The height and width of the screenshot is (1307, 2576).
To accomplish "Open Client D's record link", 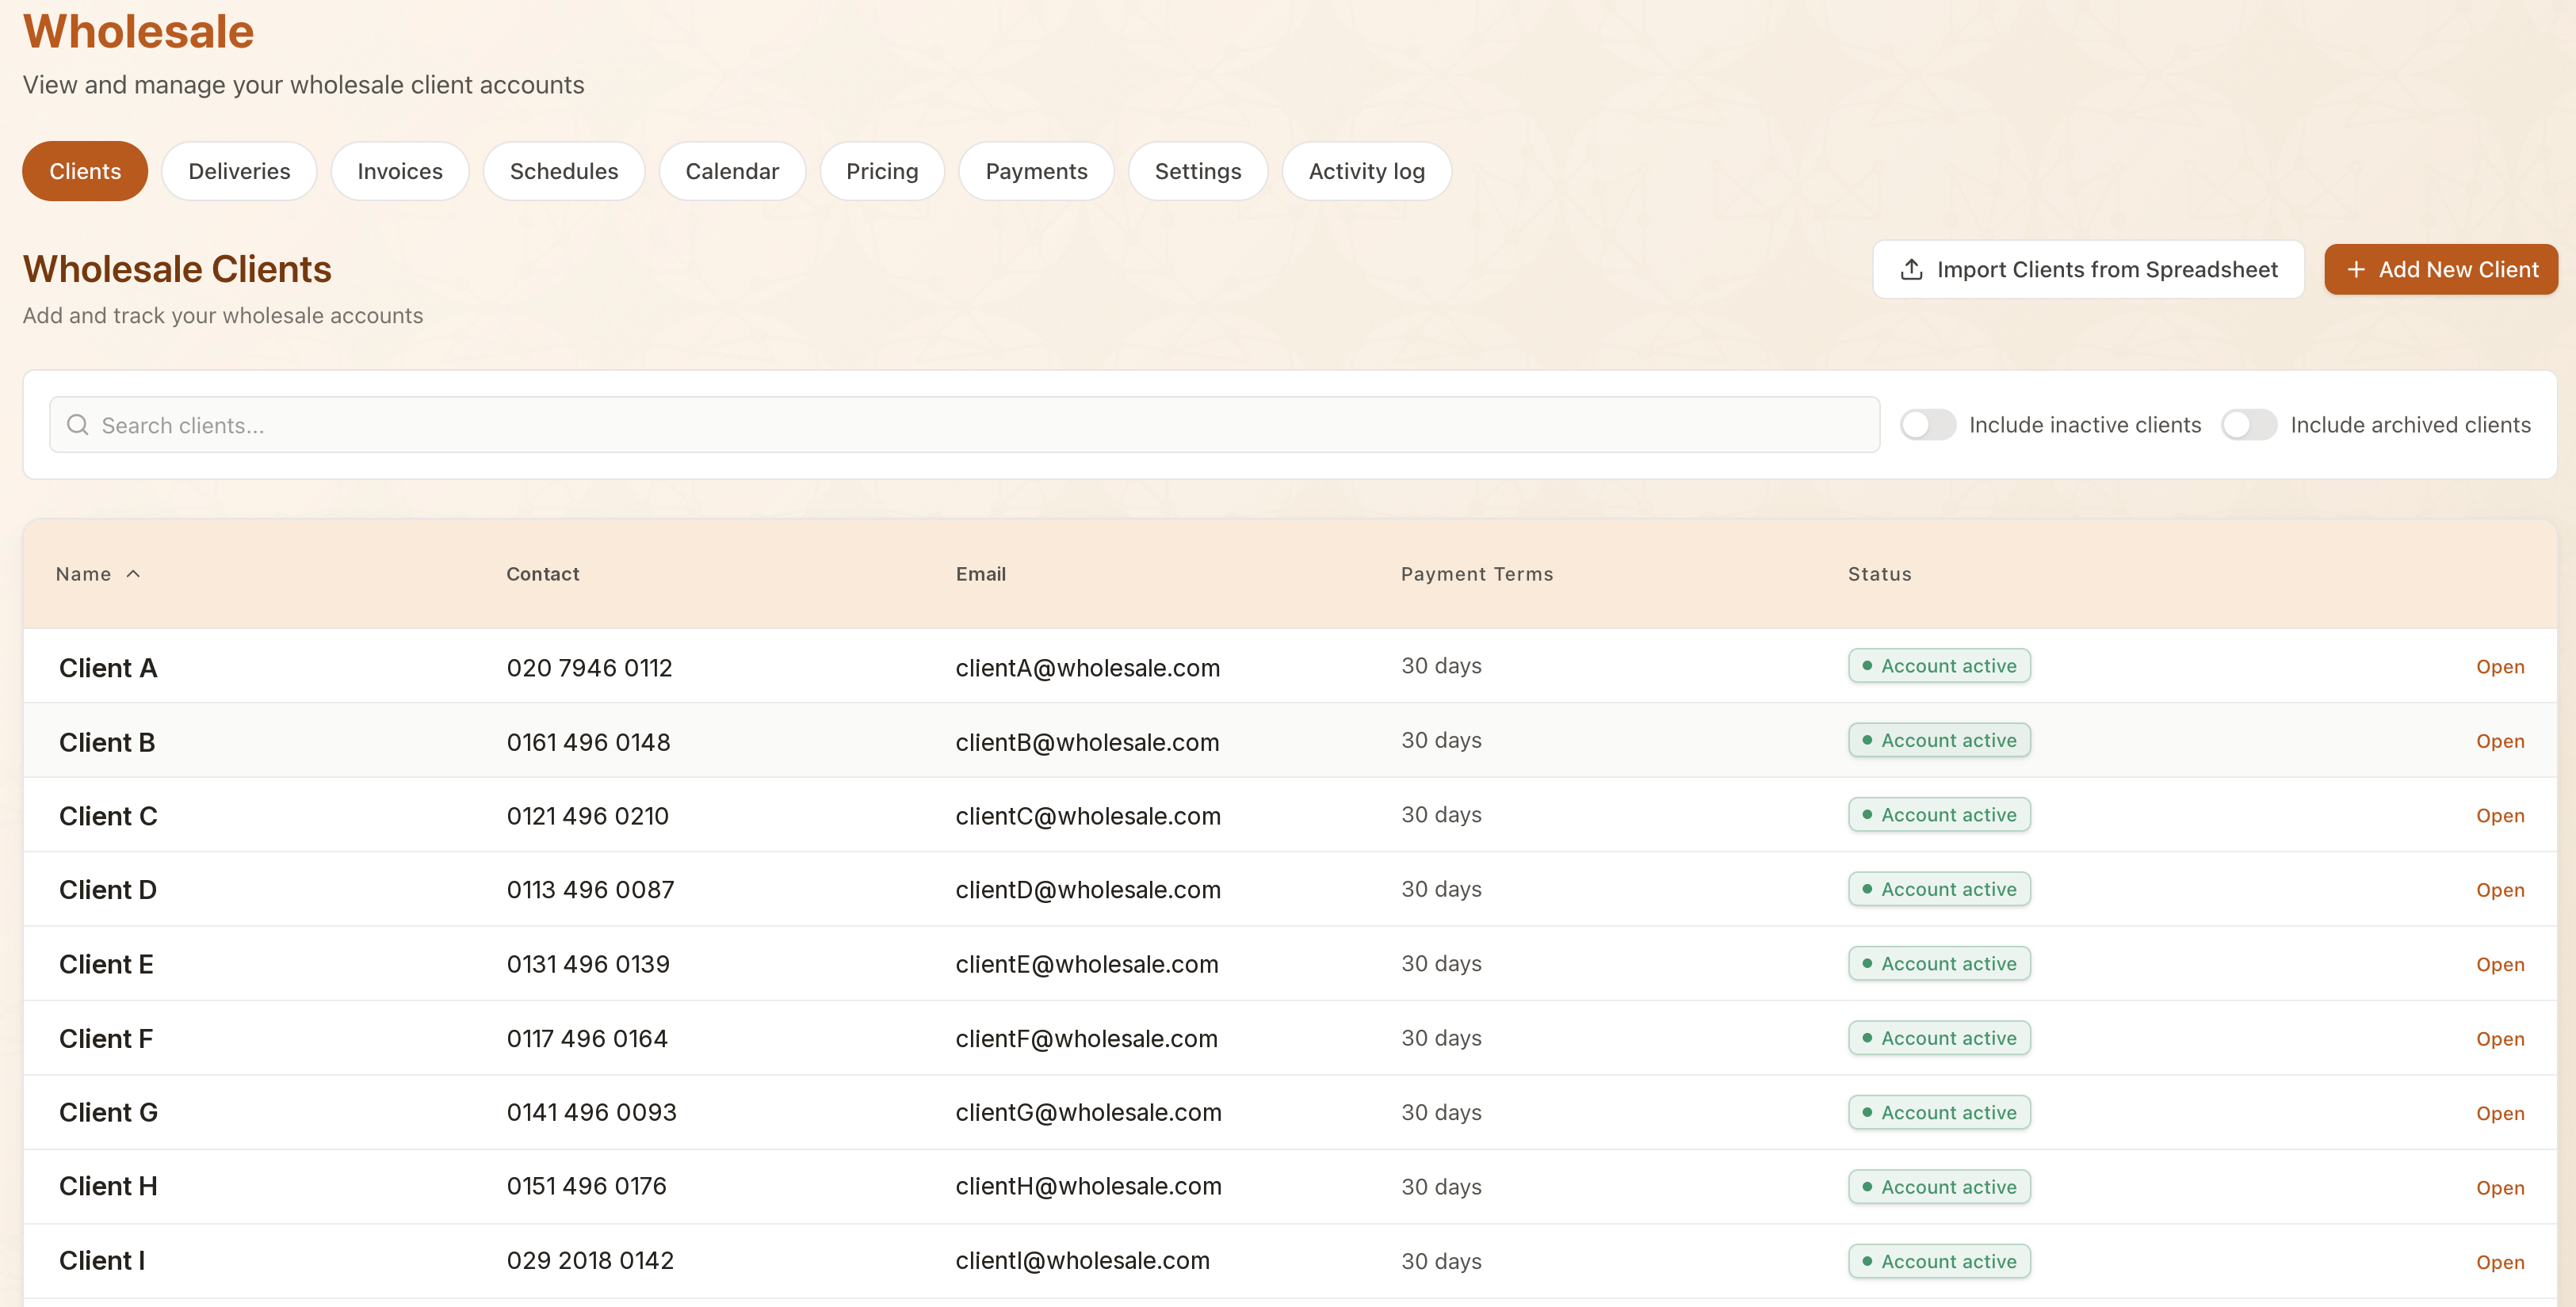I will pyautogui.click(x=2500, y=890).
